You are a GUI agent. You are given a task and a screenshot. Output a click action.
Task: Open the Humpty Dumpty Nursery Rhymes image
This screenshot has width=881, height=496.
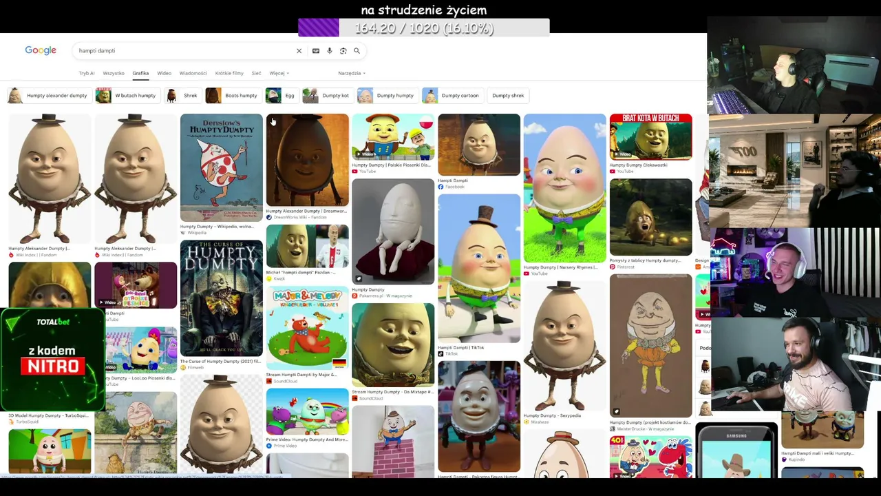tap(564, 188)
